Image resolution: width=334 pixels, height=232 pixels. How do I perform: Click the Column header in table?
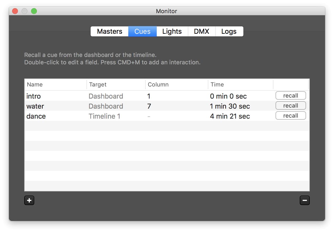tap(158, 85)
